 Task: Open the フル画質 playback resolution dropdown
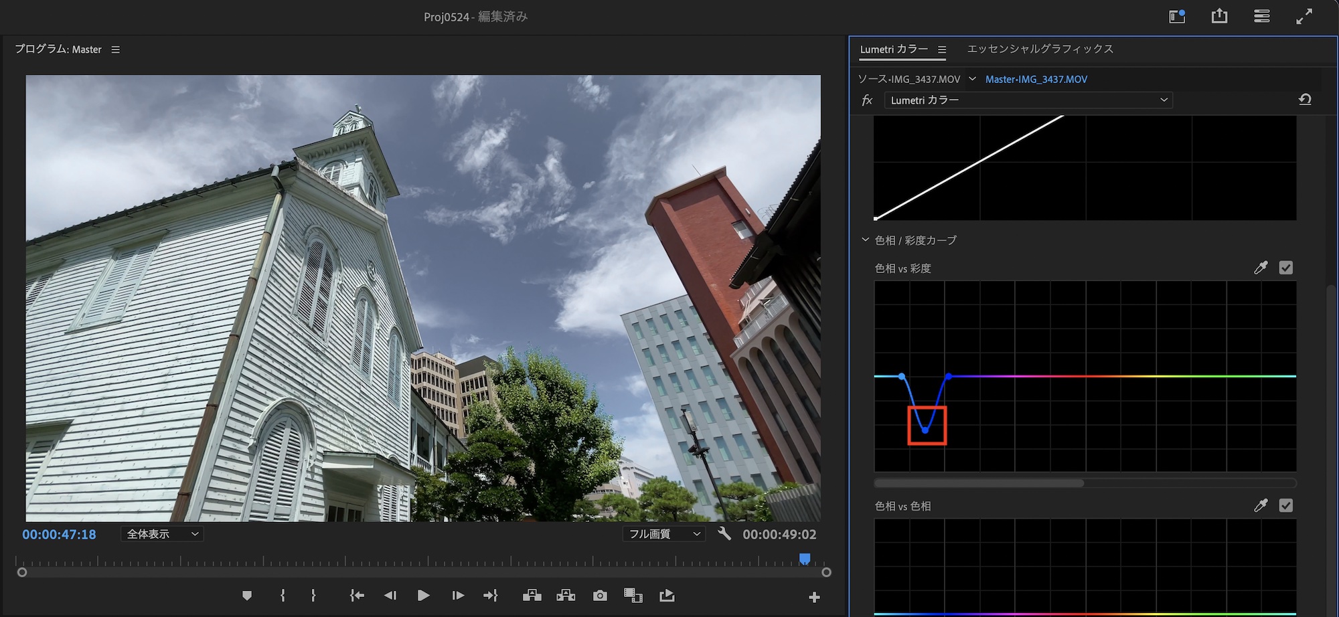[663, 534]
